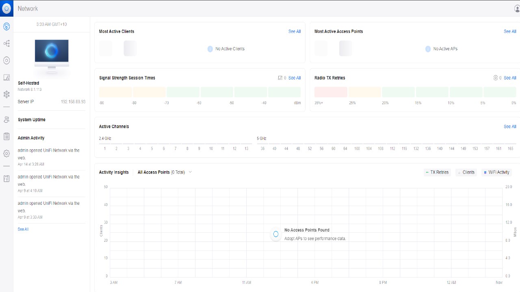Viewport: 520px width, 292px height.
Task: Open the Insights sidebar icon
Action: (x=6, y=94)
